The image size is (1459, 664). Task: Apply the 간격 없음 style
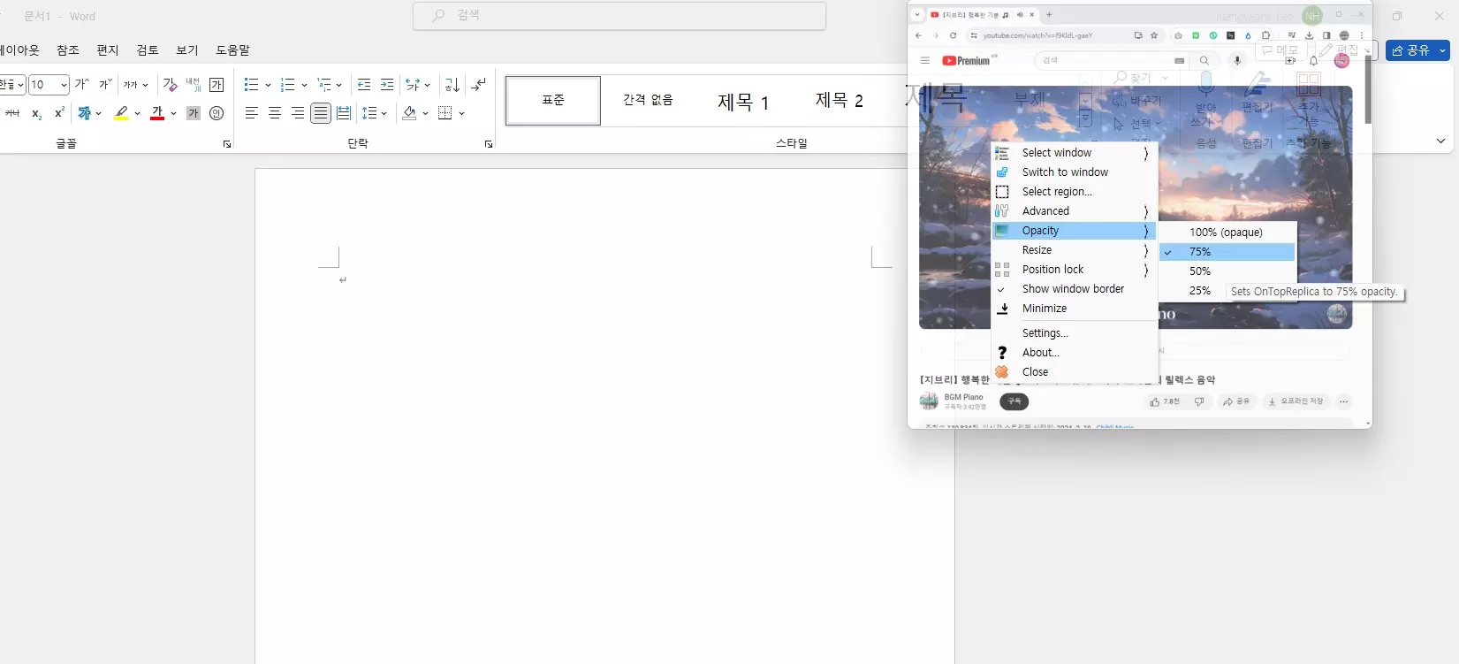pyautogui.click(x=648, y=100)
